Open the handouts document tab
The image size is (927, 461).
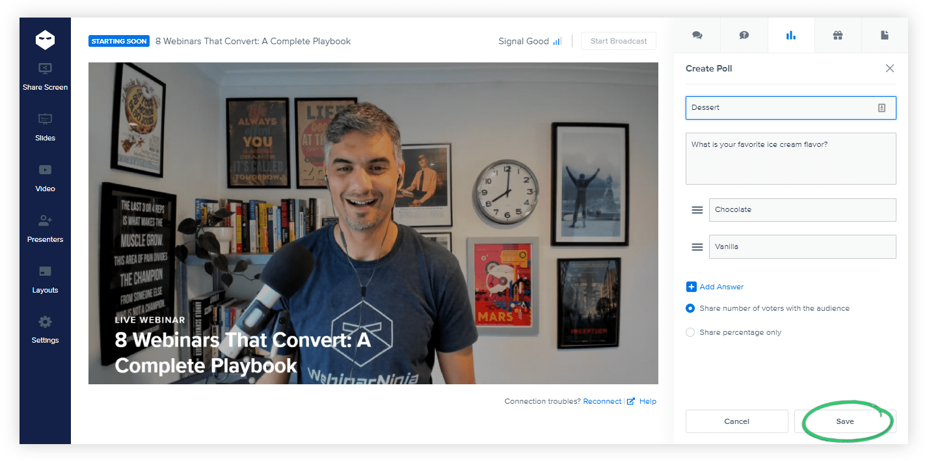[x=885, y=36]
